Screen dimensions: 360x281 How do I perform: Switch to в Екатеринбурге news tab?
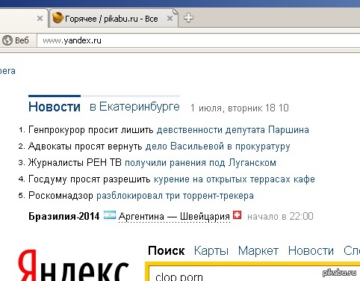coord(134,107)
